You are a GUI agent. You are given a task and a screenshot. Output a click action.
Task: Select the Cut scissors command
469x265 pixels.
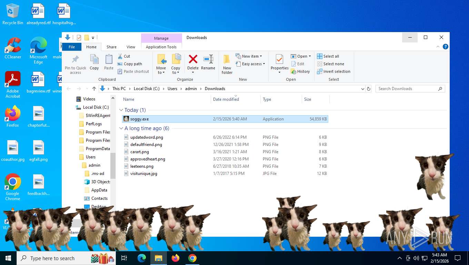(124, 56)
